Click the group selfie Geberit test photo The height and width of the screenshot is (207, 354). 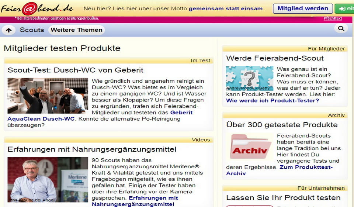(x=48, y=96)
